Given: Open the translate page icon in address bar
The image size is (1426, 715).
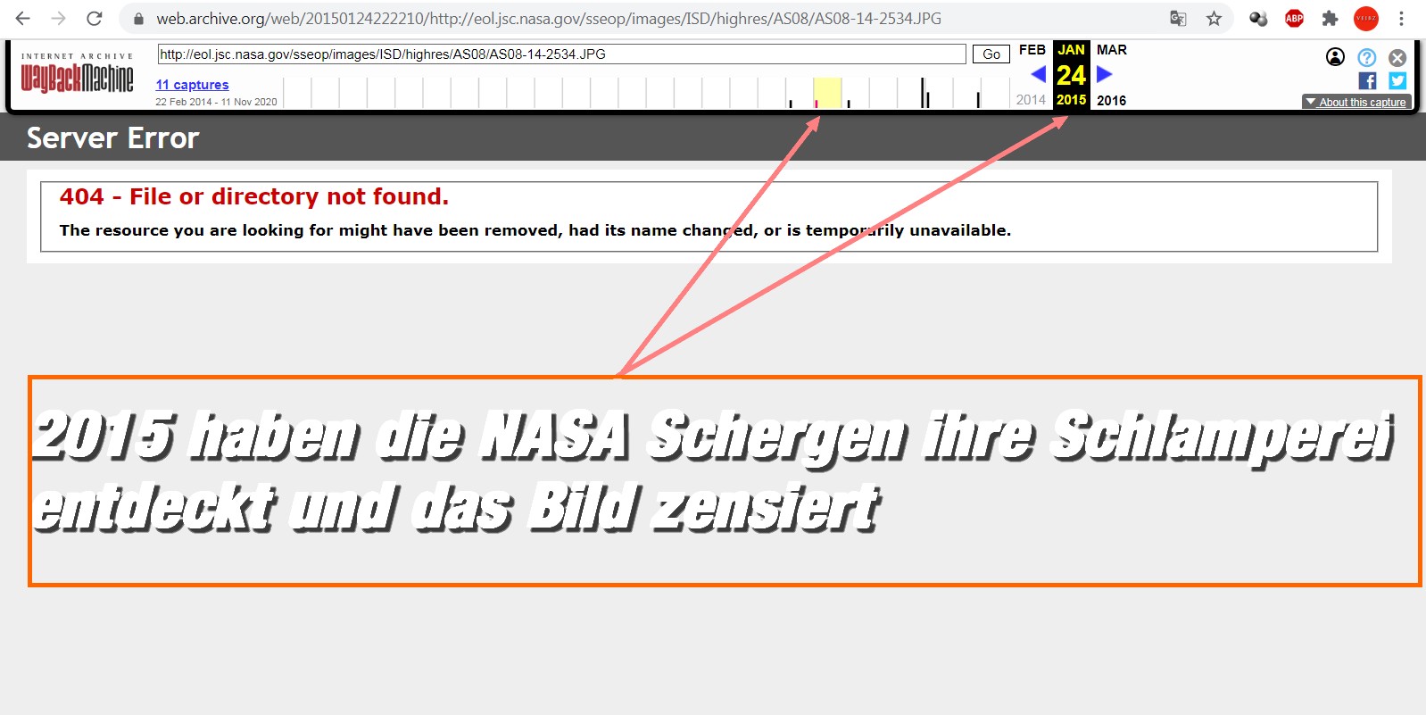Looking at the screenshot, I should click(1178, 18).
